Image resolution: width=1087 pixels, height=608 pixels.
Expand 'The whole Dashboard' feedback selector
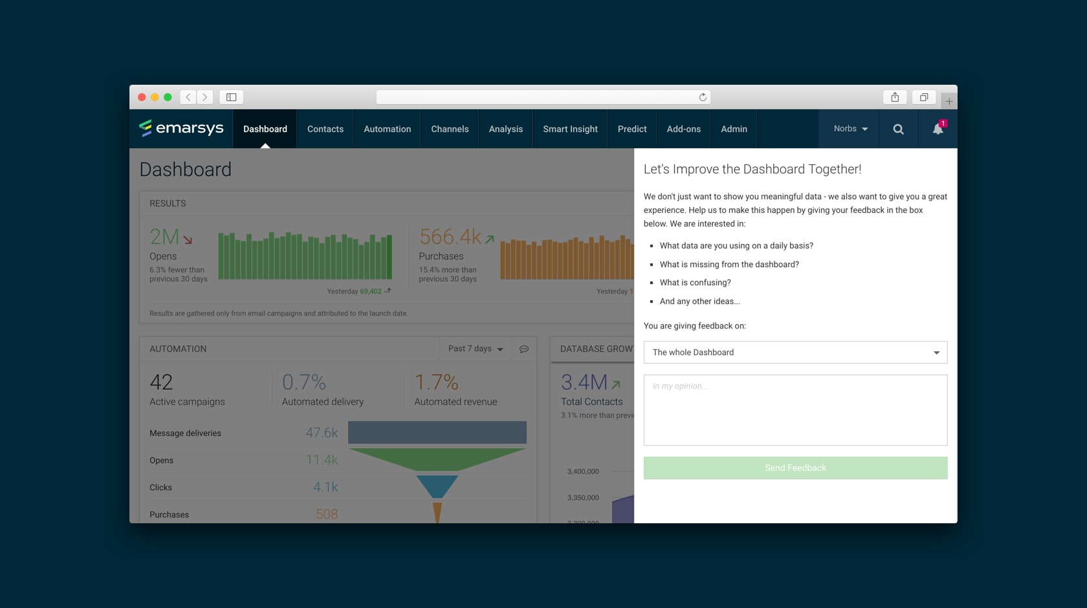pyautogui.click(x=795, y=353)
